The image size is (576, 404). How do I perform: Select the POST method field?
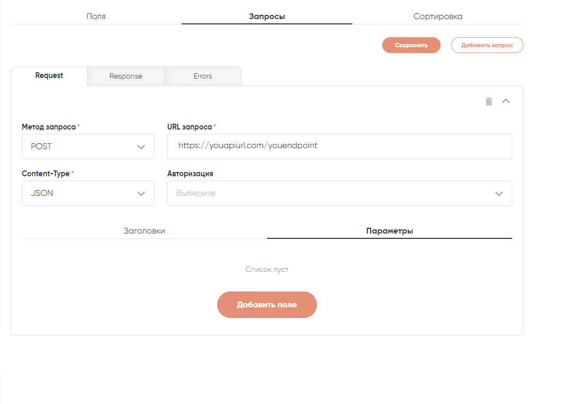coord(80,147)
